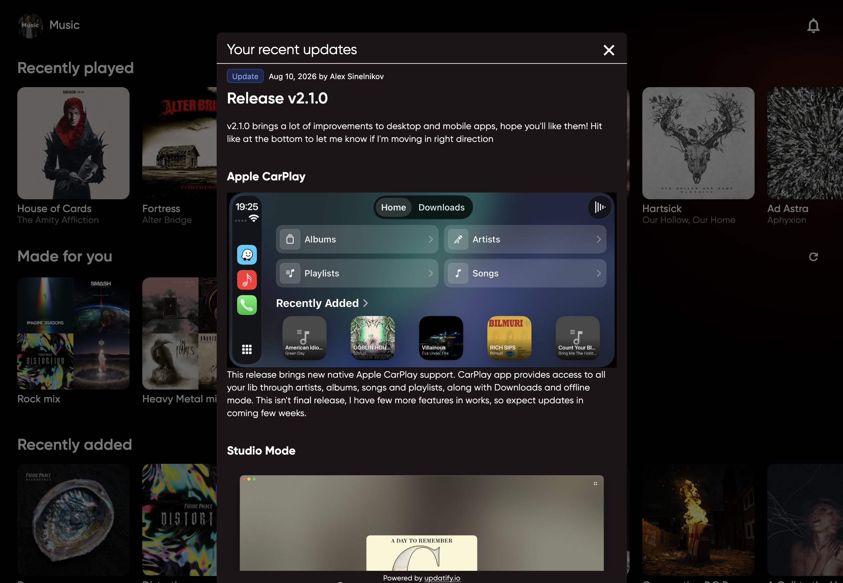
Task: Close the recent updates dialog
Action: (x=609, y=50)
